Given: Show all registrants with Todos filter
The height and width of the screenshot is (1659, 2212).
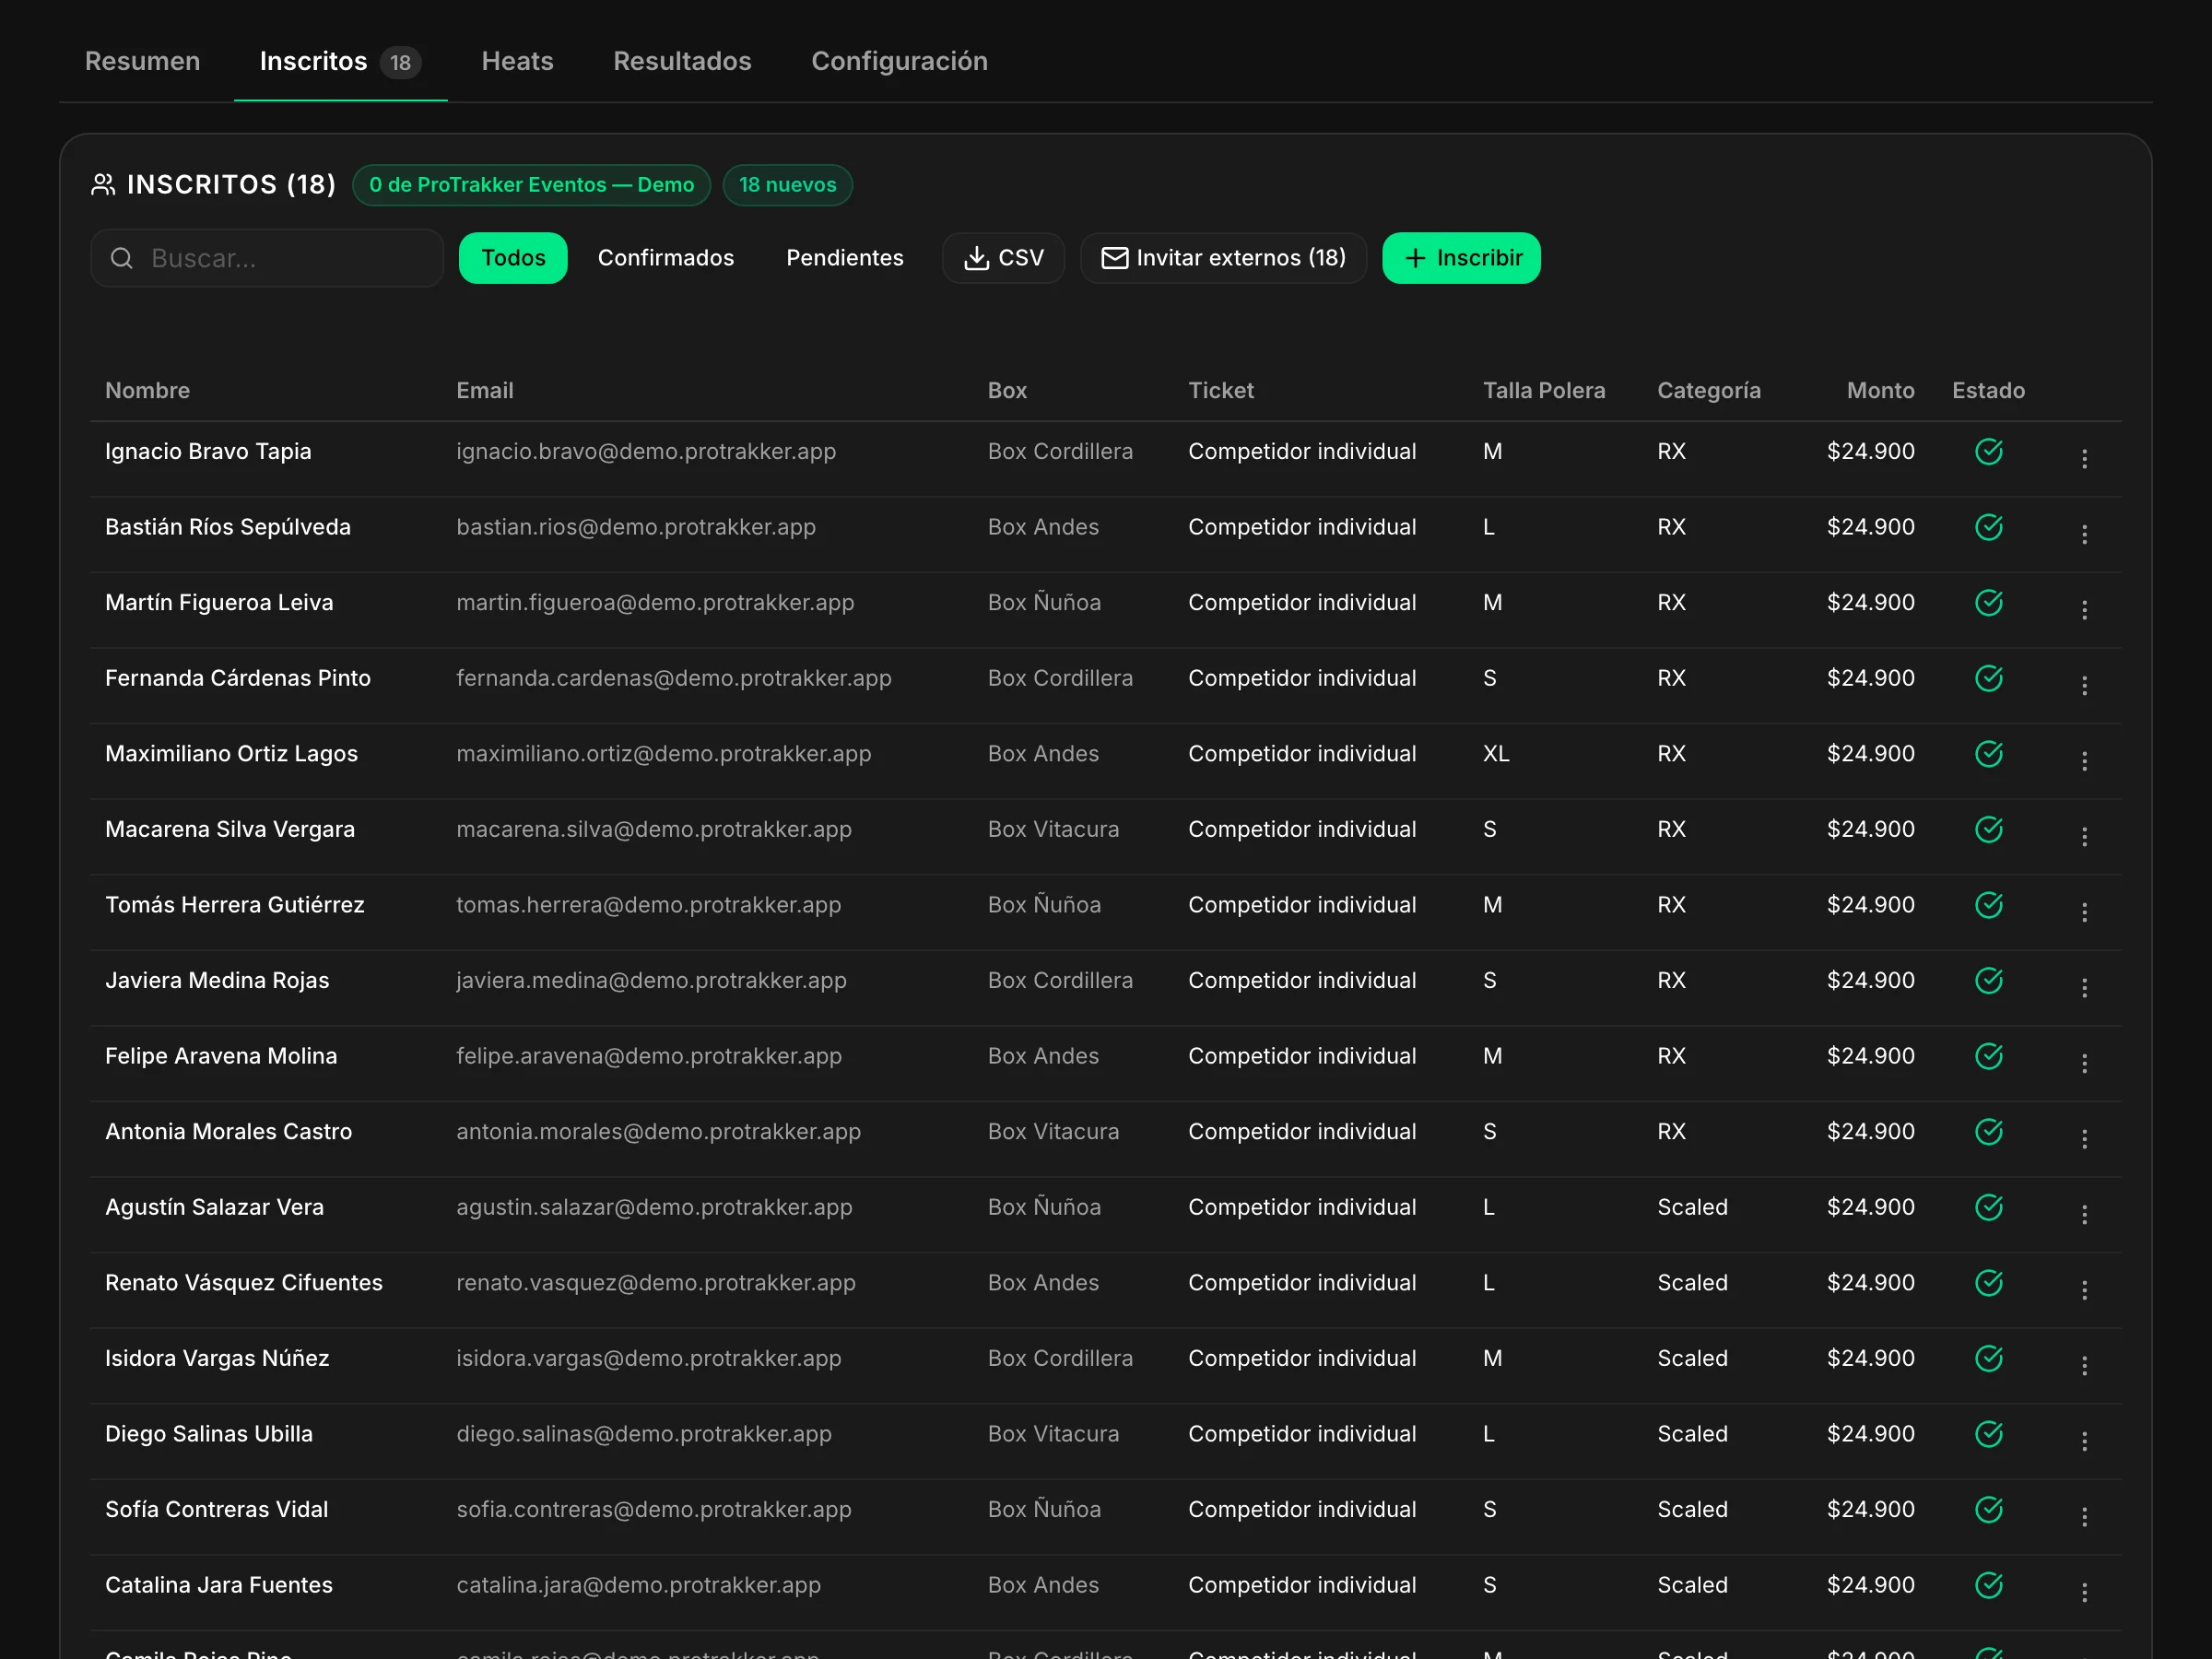Looking at the screenshot, I should [x=513, y=258].
